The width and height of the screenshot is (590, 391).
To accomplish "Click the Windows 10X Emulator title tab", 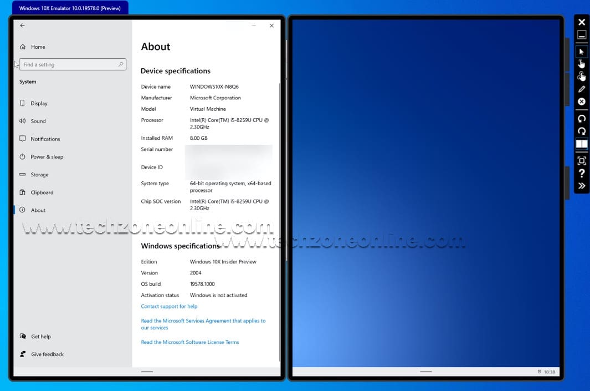I will 70,8.
